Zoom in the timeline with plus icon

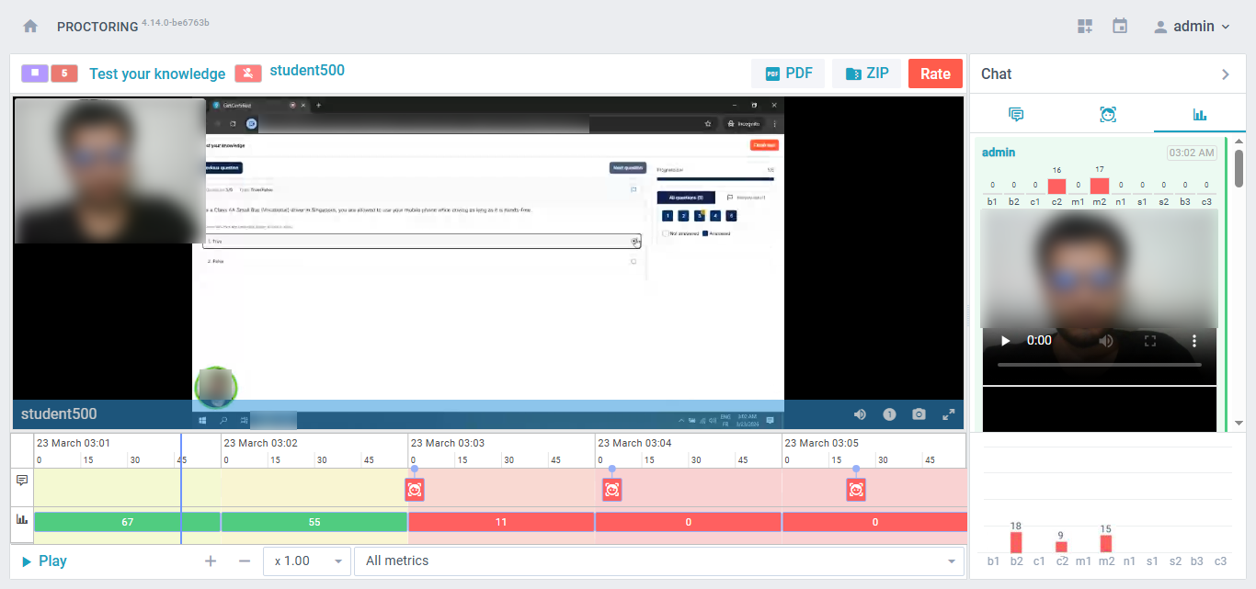click(x=211, y=561)
